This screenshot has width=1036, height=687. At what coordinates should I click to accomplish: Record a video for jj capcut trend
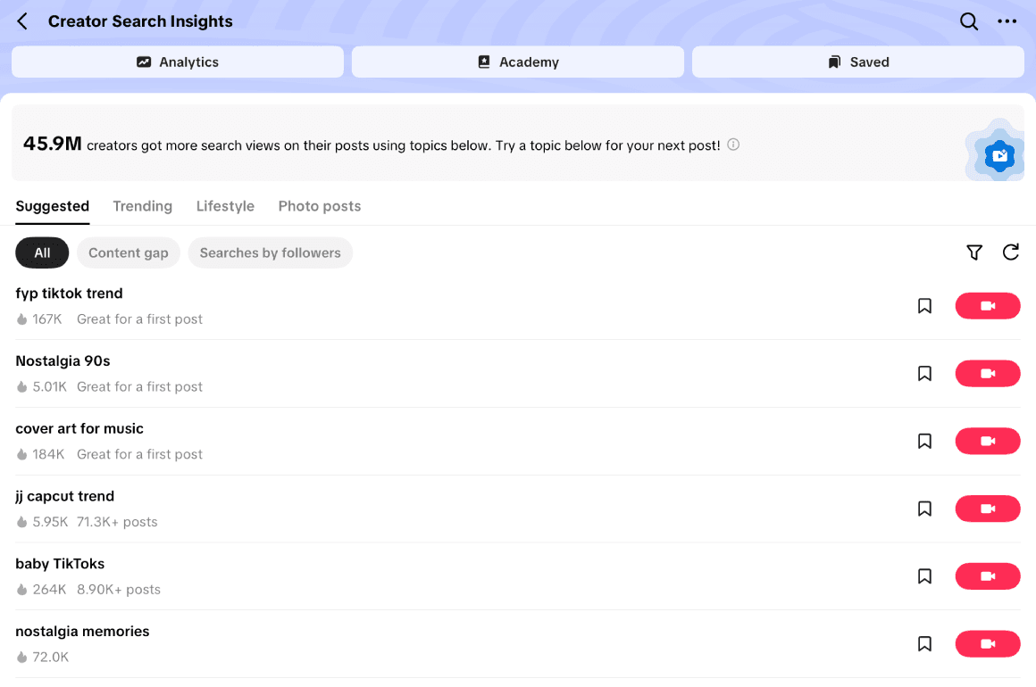(x=988, y=509)
